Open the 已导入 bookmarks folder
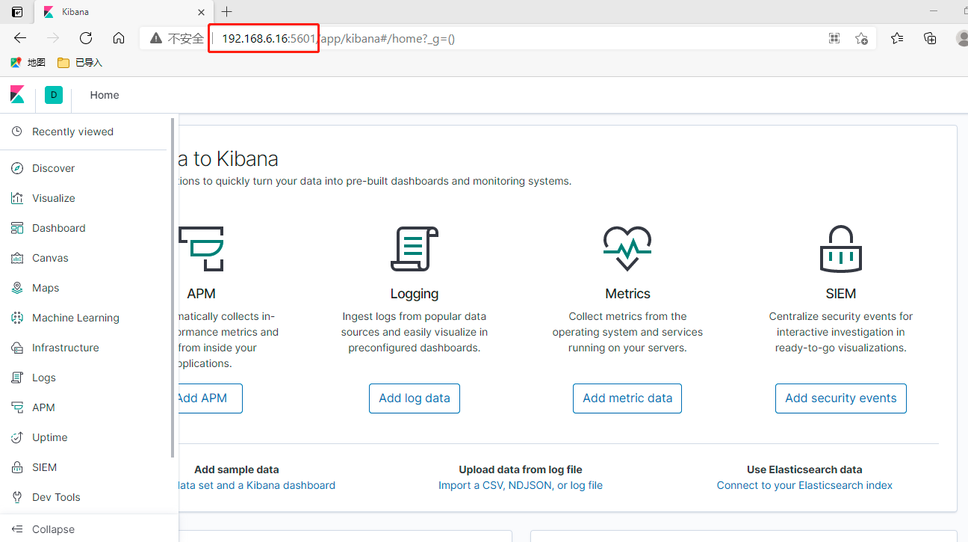This screenshot has height=542, width=968. coord(80,63)
